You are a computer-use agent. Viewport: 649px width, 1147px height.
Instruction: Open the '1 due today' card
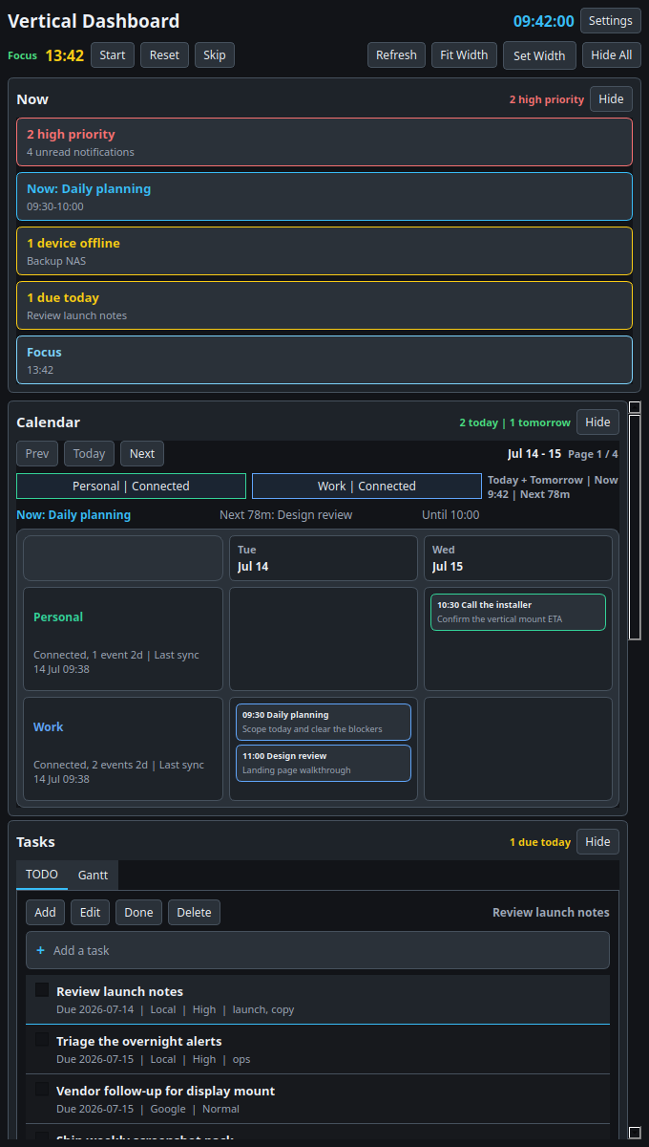pos(324,306)
